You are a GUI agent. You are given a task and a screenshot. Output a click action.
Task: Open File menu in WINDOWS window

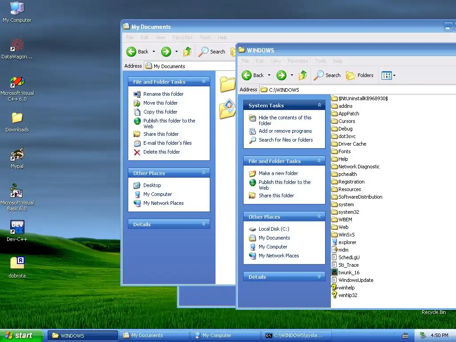tap(245, 61)
